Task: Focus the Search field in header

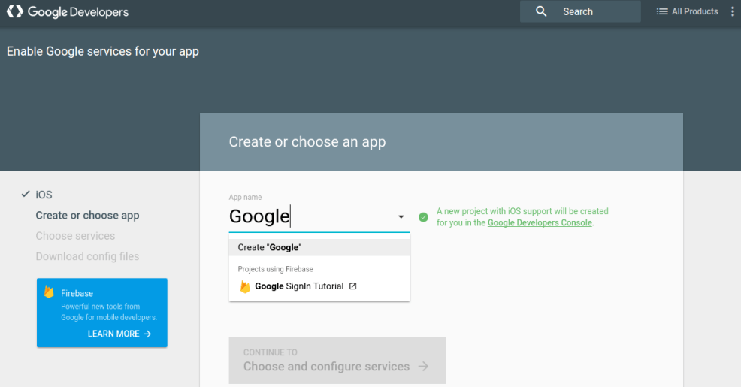Action: (580, 11)
